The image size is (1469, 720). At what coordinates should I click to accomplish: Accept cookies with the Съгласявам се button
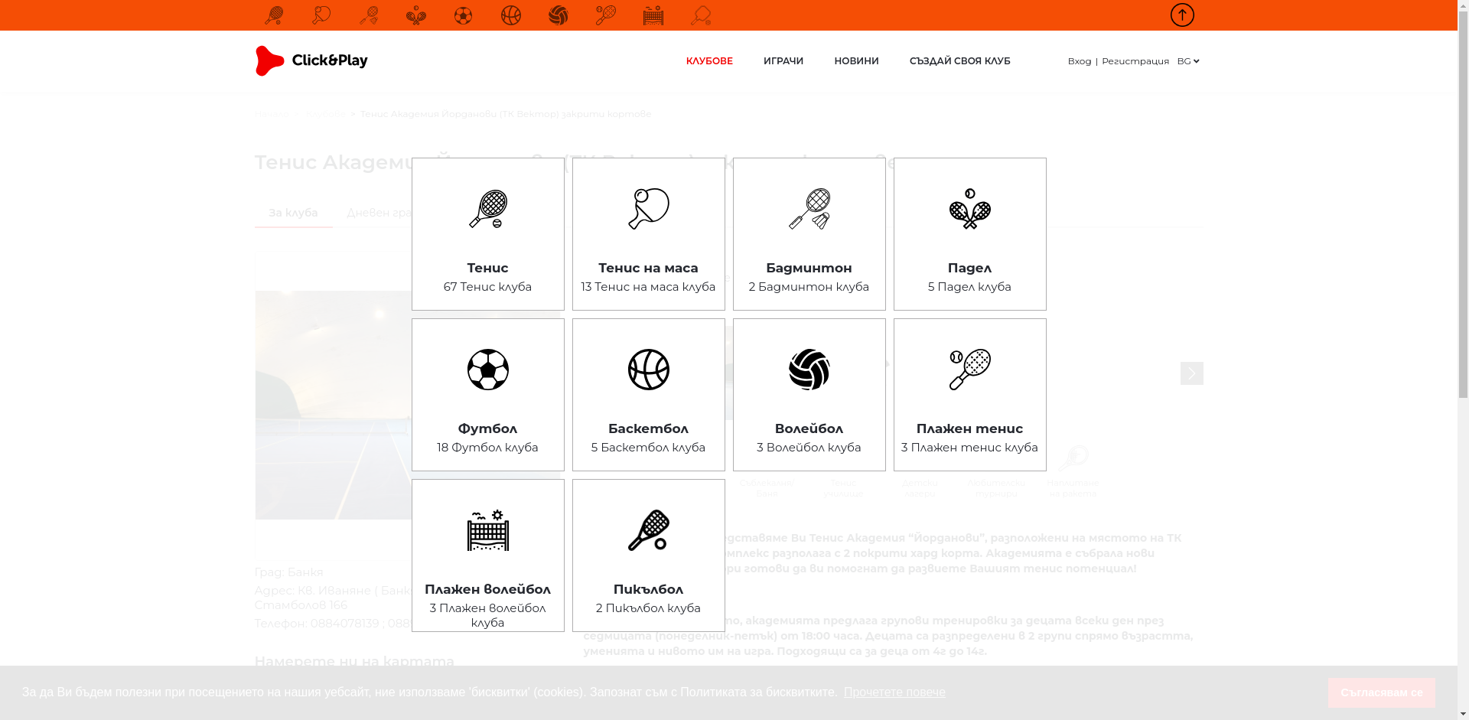(1381, 692)
